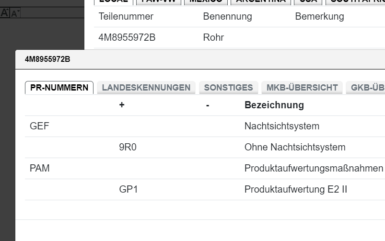The width and height of the screenshot is (385, 241).
Task: Click the Ohne Nachtsichtsystem description
Action: [x=294, y=148]
